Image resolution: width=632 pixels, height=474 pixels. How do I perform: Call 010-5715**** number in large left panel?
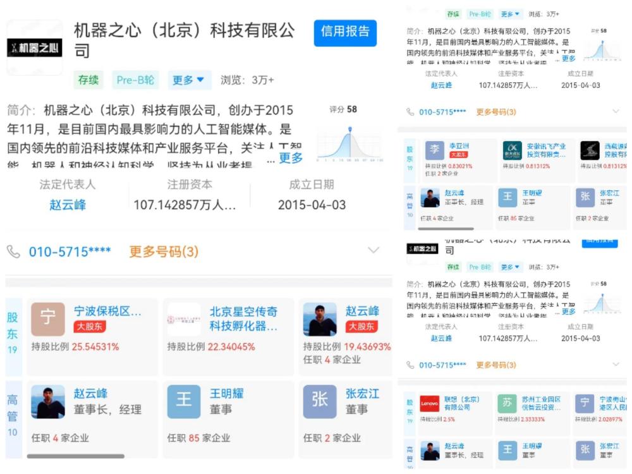pyautogui.click(x=70, y=252)
